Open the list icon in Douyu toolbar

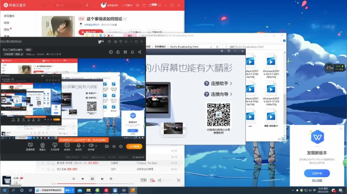pos(111,52)
